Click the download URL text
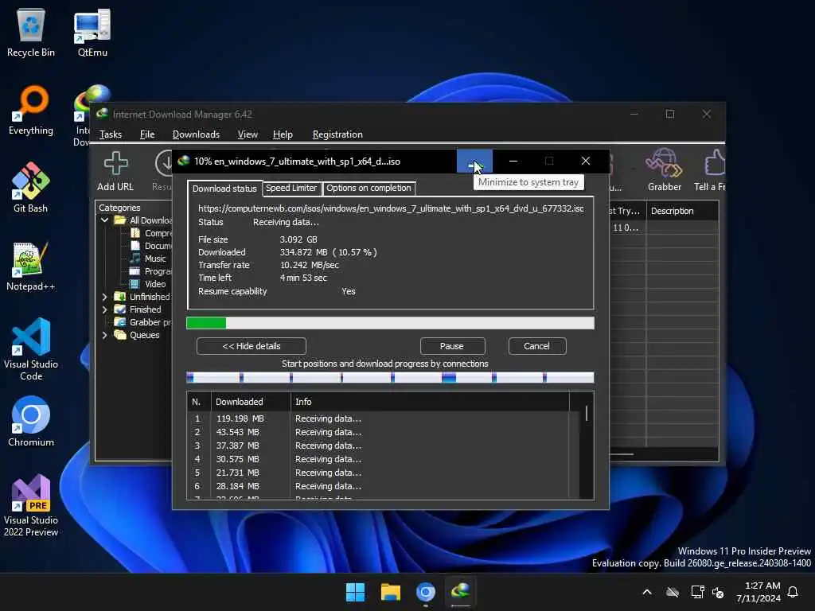This screenshot has width=815, height=611. (391, 208)
